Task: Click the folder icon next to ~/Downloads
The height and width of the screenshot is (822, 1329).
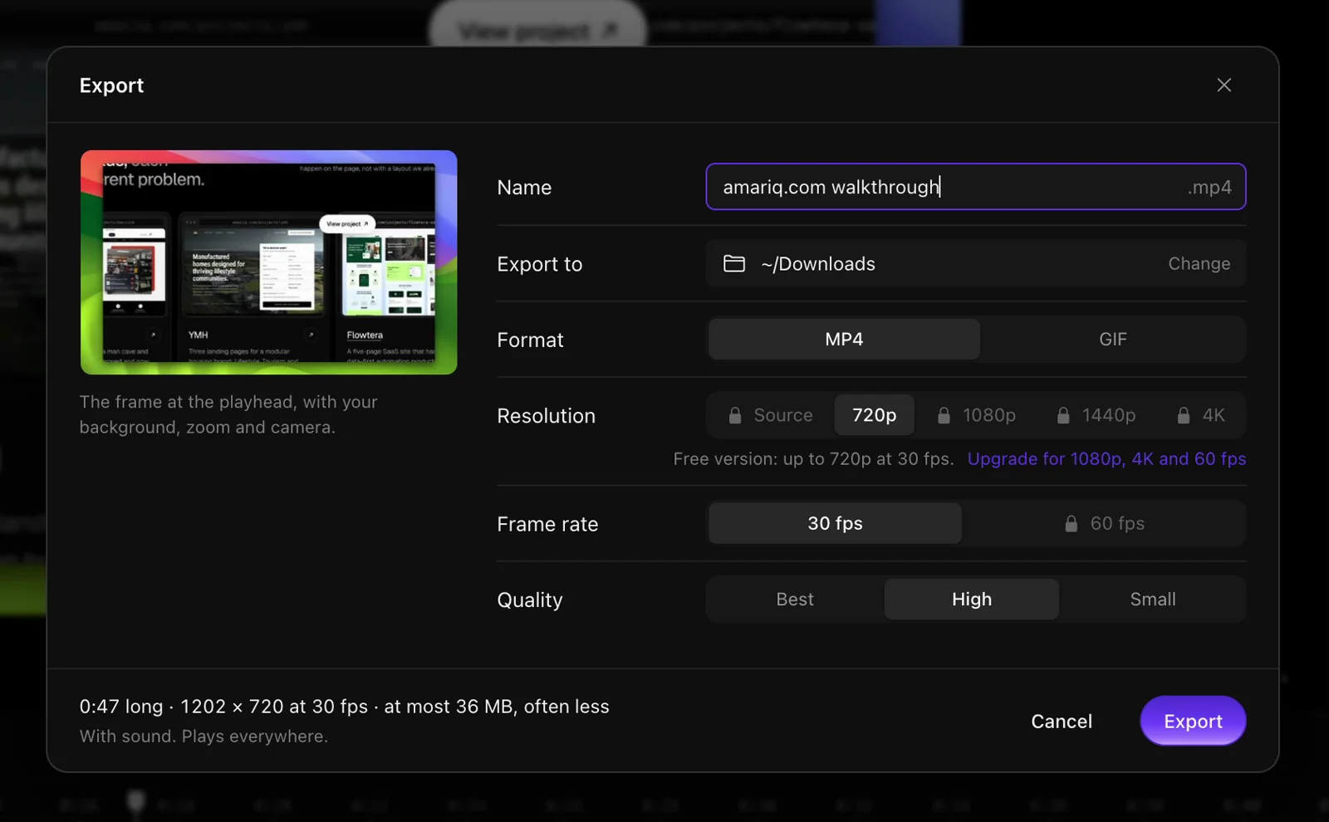Action: (734, 263)
